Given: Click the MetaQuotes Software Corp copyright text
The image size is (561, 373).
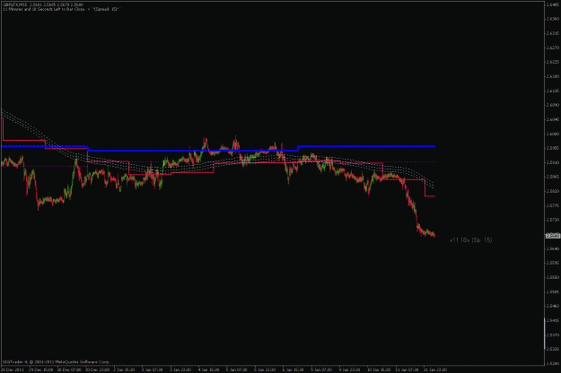Looking at the screenshot, I should point(57,362).
